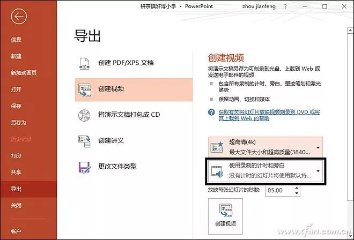This screenshot has width=354, height=240.
Task: Click the Package for CD disc icon
Action: click(x=84, y=115)
